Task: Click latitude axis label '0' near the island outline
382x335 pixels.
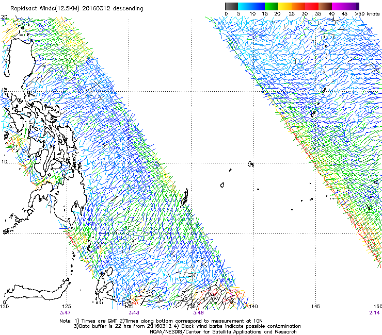Action: [x=4, y=303]
